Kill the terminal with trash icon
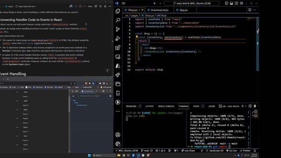 pyautogui.click(x=255, y=106)
